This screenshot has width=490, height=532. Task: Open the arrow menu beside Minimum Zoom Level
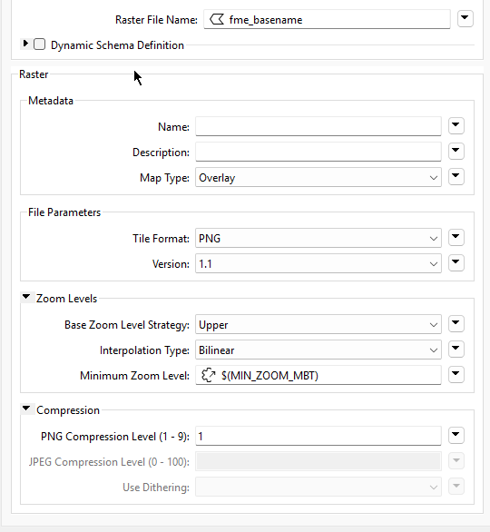point(456,375)
